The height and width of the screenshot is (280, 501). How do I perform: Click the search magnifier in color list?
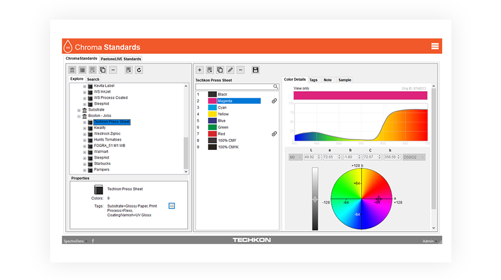(x=276, y=87)
